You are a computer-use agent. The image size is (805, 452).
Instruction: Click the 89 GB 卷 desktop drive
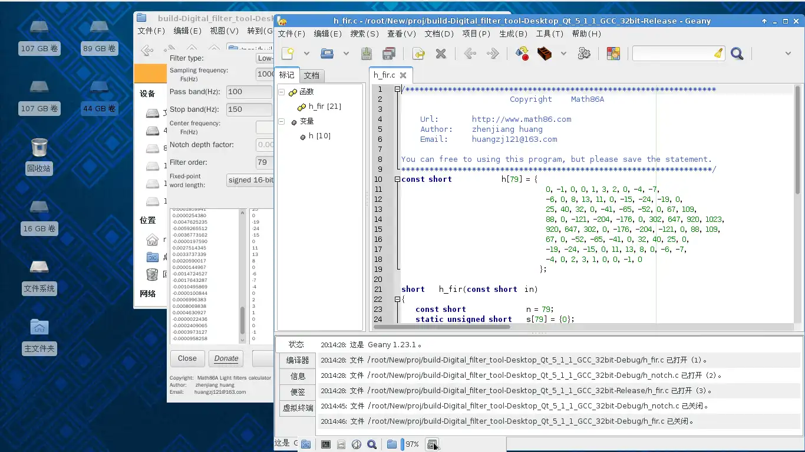99,36
